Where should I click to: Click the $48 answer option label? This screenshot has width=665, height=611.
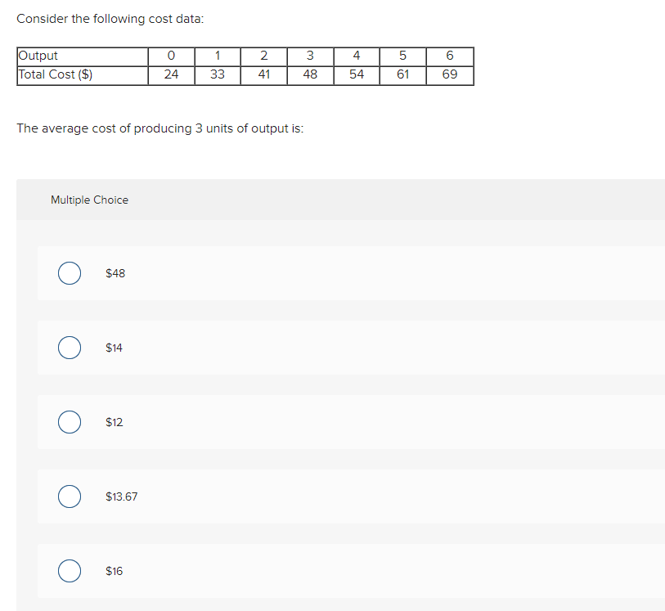point(115,273)
